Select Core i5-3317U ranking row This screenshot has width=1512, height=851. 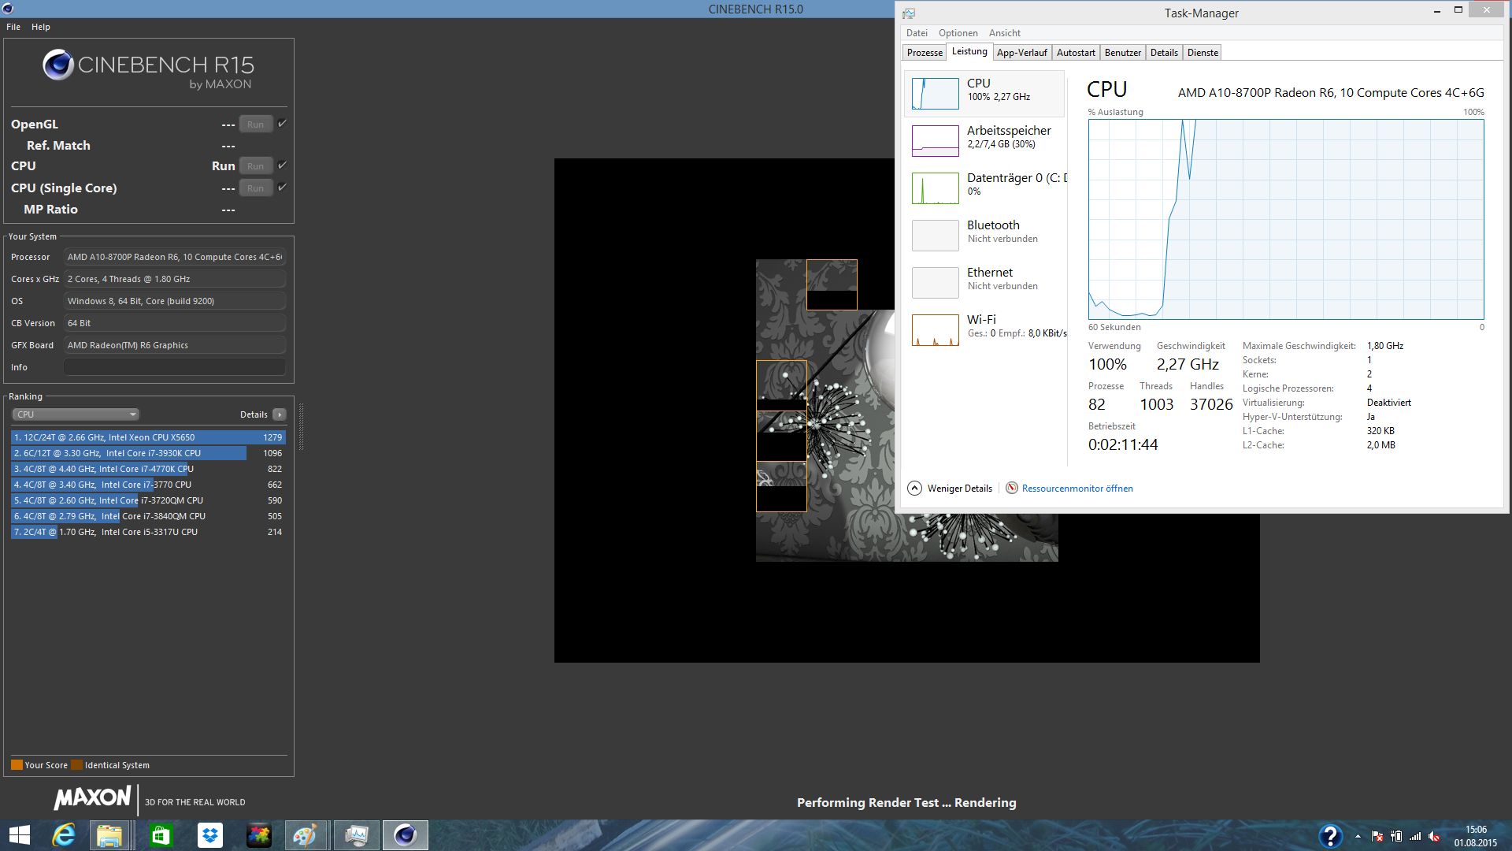click(x=148, y=532)
